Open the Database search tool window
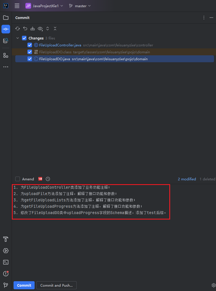 click(6, 40)
